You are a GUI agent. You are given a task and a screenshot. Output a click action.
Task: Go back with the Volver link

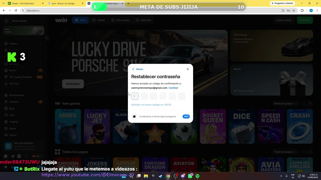(x=138, y=69)
